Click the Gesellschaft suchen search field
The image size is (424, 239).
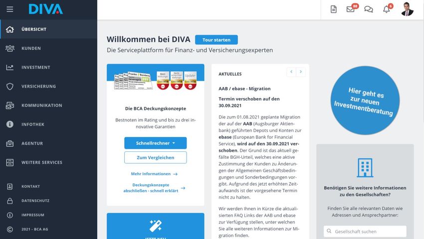click(x=365, y=232)
